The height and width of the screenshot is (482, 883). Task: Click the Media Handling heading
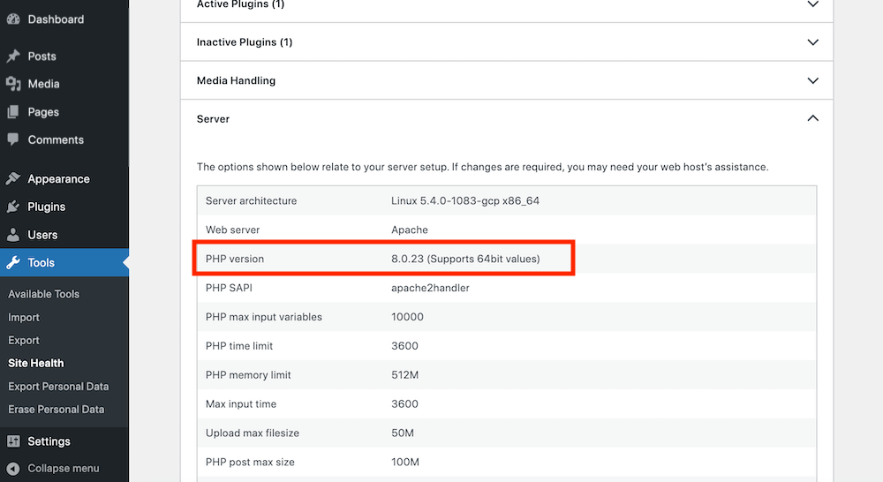(236, 80)
